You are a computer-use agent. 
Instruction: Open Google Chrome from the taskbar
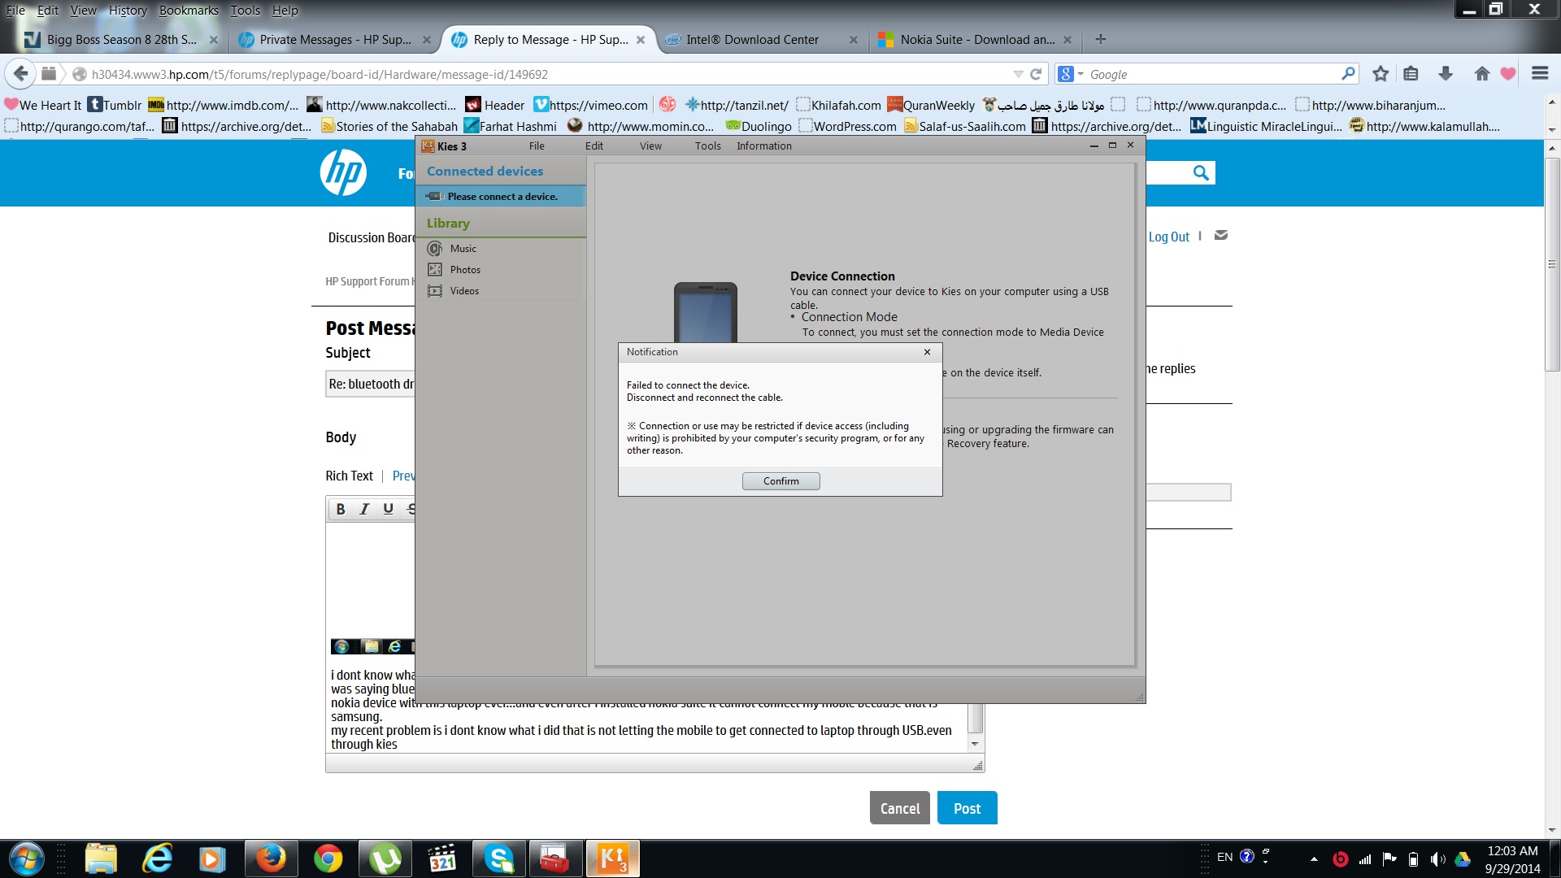(328, 858)
